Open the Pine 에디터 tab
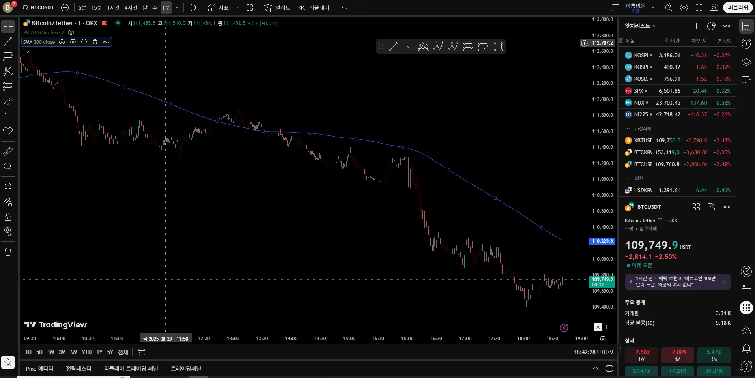The height and width of the screenshot is (378, 755). point(39,369)
